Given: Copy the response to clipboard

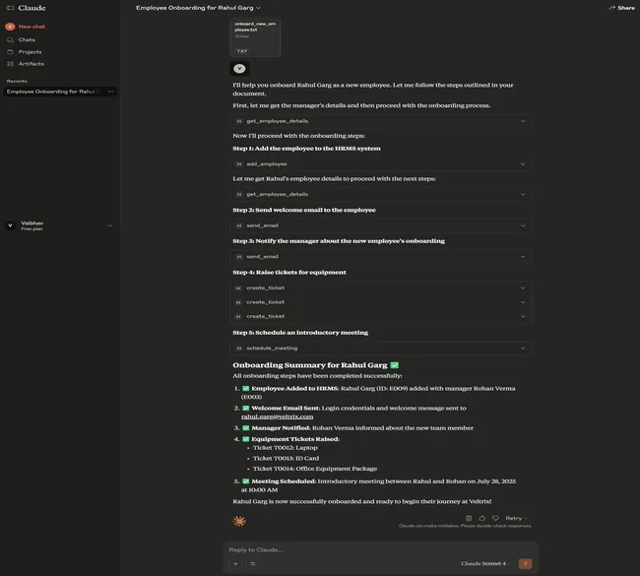Looking at the screenshot, I should point(469,518).
